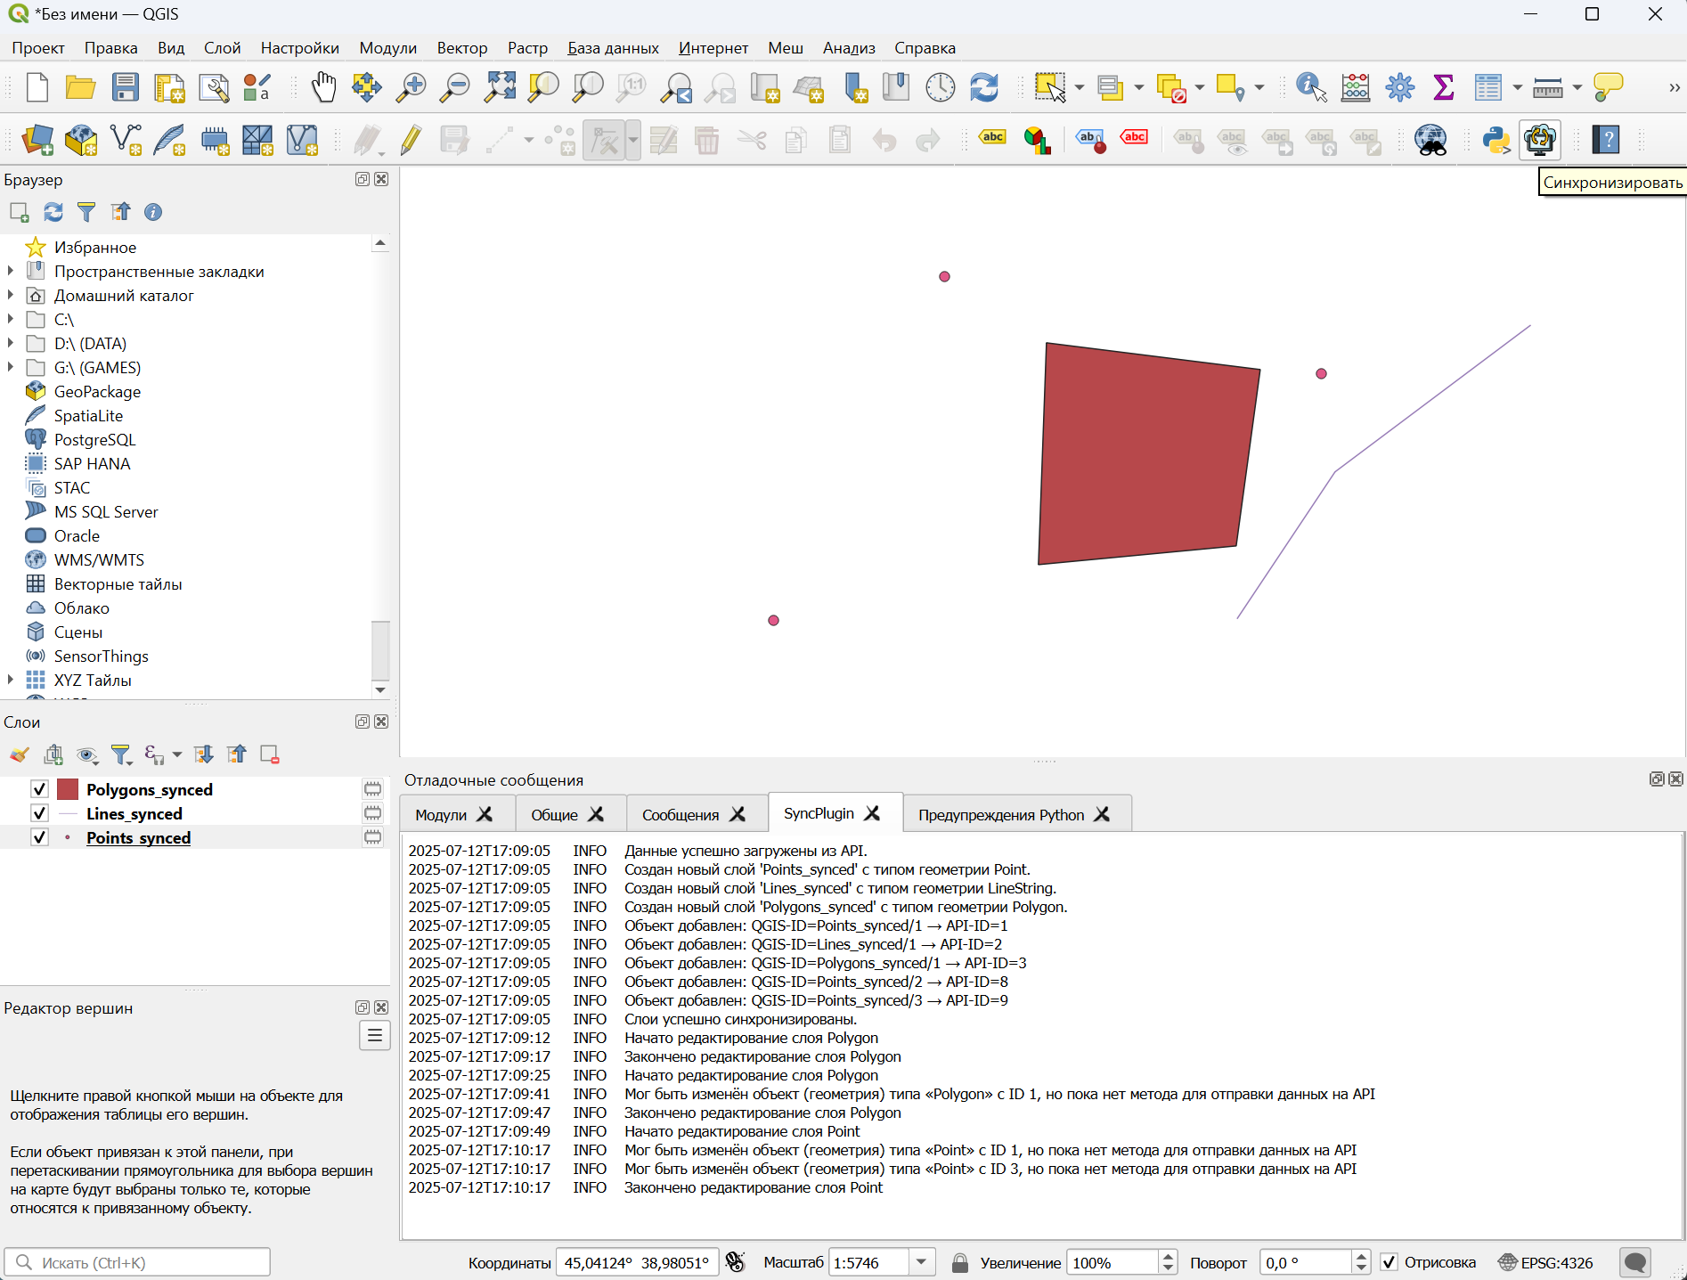The image size is (1687, 1280).
Task: Open the Help icon in toolbar
Action: [1606, 140]
